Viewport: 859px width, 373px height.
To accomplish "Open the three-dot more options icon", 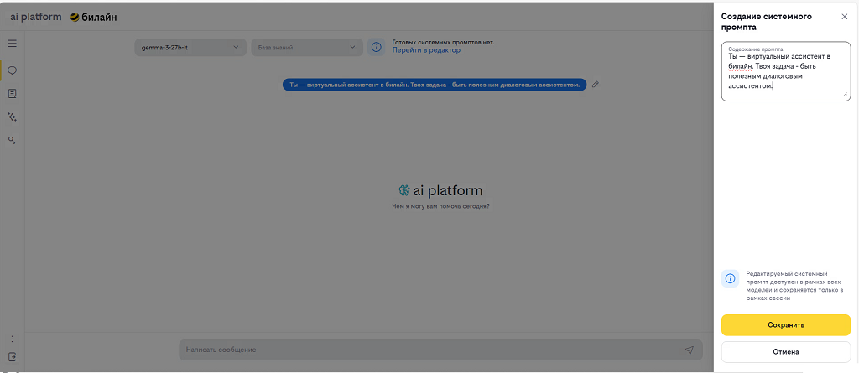I will click(12, 339).
